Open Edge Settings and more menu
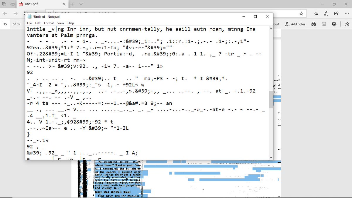The height and width of the screenshot is (198, 352). click(x=346, y=13)
